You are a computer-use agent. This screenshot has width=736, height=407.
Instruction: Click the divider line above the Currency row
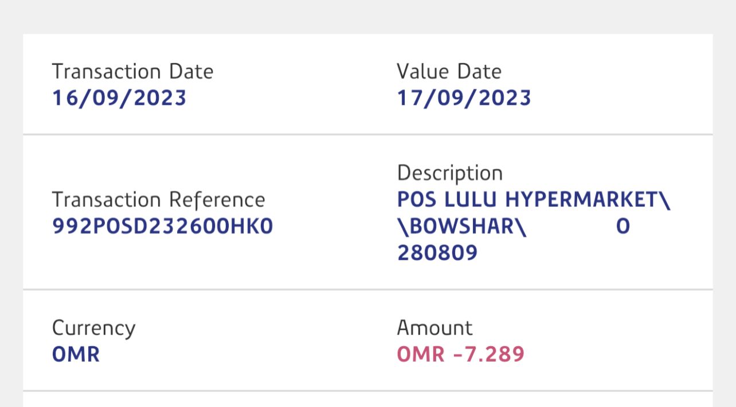pyautogui.click(x=368, y=290)
